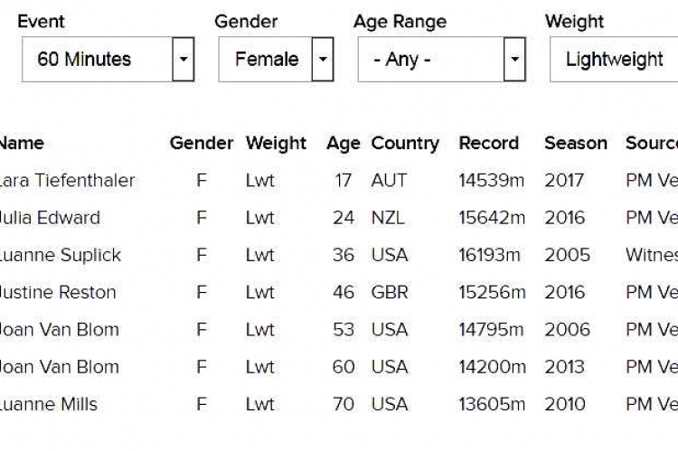This screenshot has width=678, height=451.
Task: Click Justine Reston's name
Action: pos(56,292)
